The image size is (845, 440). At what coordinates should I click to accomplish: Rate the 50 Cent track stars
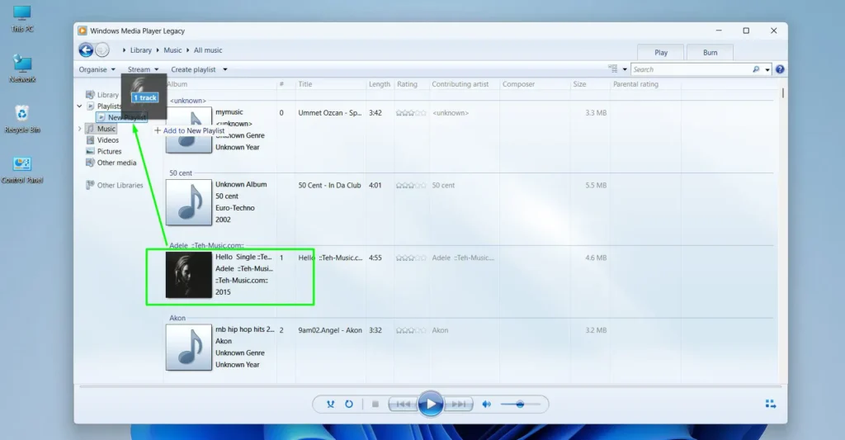[x=411, y=186]
